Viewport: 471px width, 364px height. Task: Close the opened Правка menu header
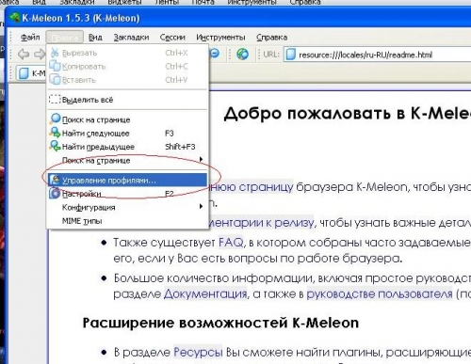[65, 38]
